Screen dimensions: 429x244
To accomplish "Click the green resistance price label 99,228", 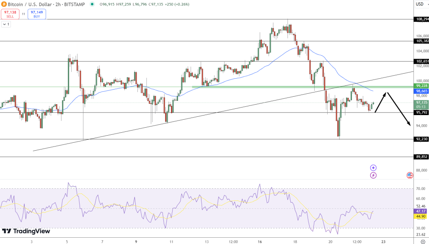I will point(422,86).
